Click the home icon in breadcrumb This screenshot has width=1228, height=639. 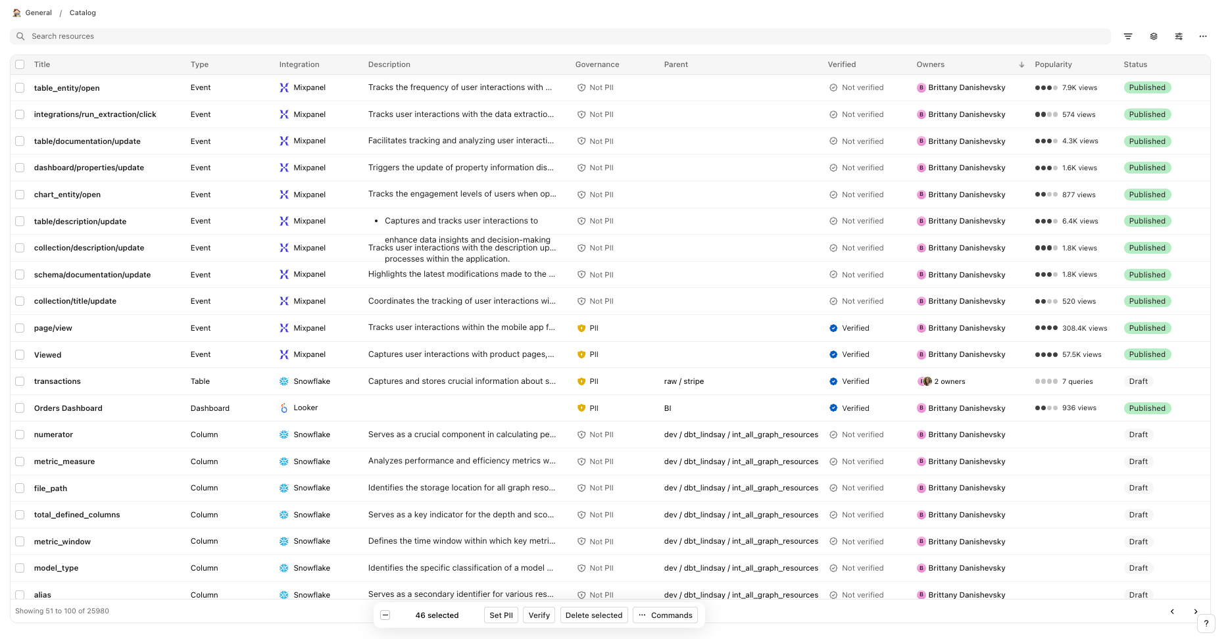tap(16, 12)
